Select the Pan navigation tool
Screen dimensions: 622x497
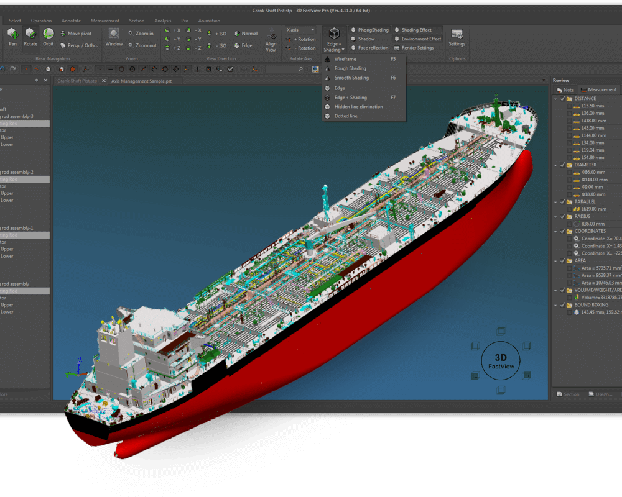[x=12, y=37]
